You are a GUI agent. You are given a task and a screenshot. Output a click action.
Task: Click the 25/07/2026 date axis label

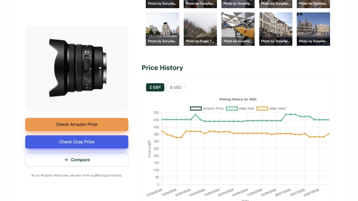click(x=311, y=192)
